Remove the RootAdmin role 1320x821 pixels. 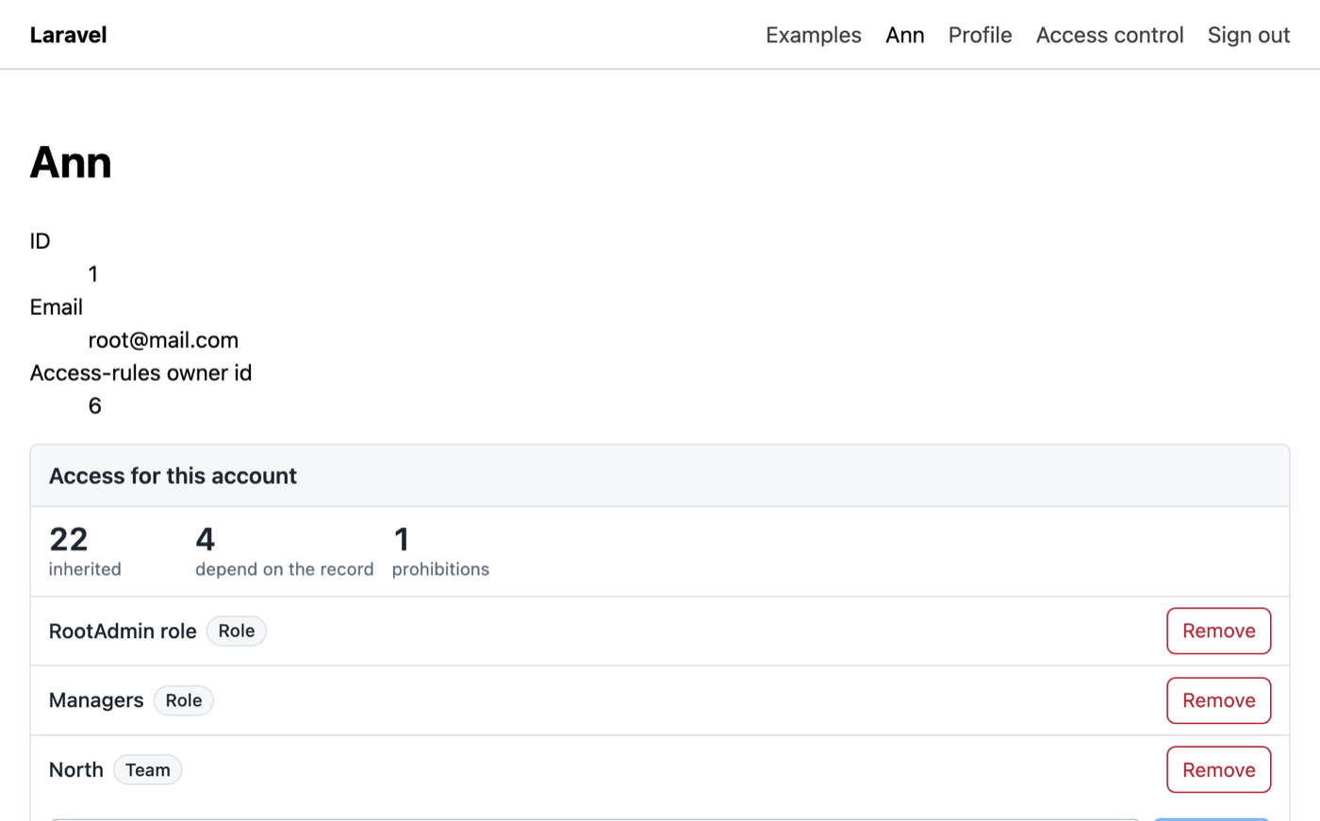[x=1219, y=631]
